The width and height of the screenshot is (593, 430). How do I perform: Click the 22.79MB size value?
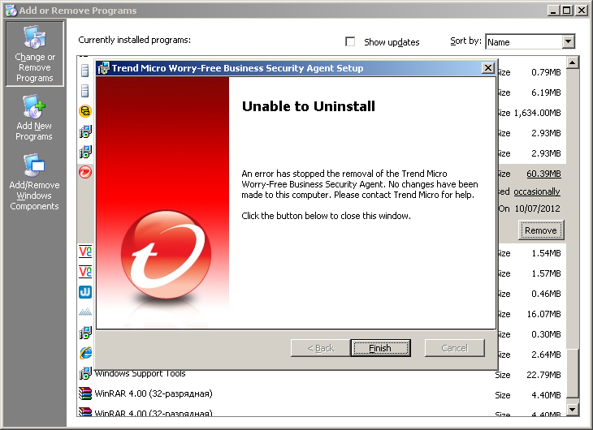pyautogui.click(x=543, y=375)
